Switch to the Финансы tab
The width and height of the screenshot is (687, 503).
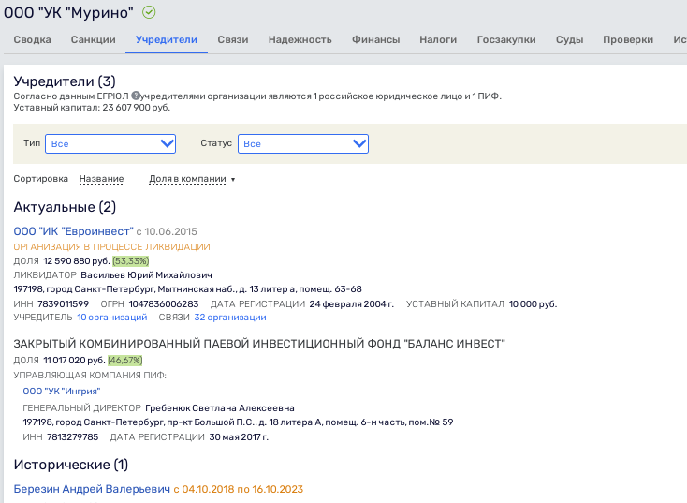376,39
